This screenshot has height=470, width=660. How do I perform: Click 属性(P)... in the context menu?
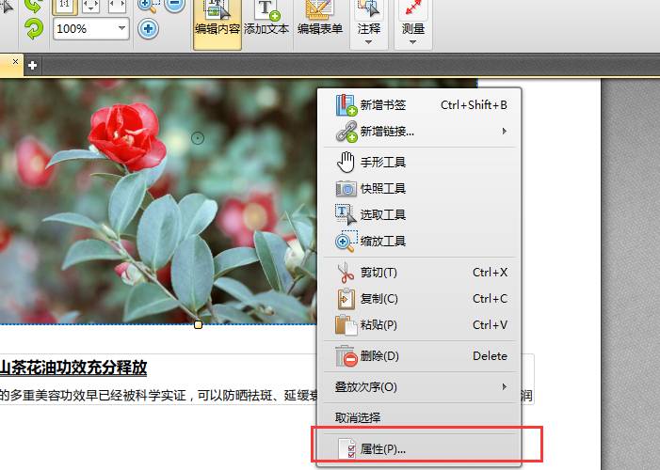[x=382, y=449]
